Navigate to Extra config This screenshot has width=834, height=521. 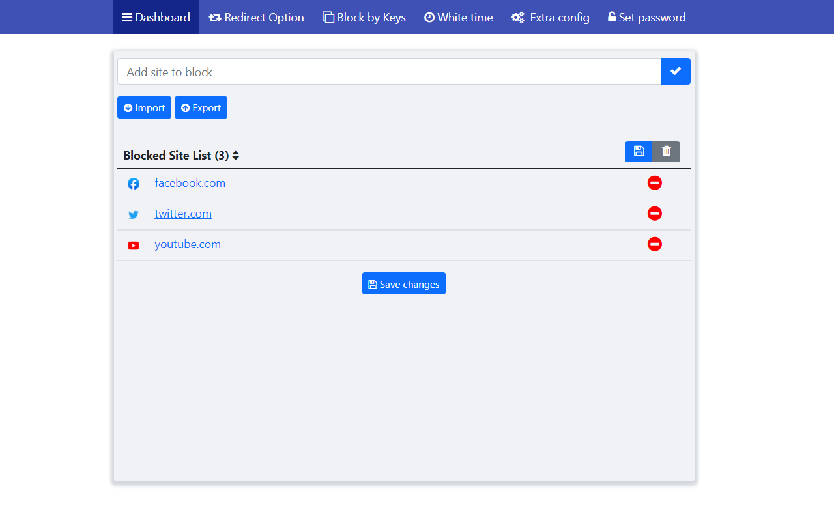tap(550, 18)
